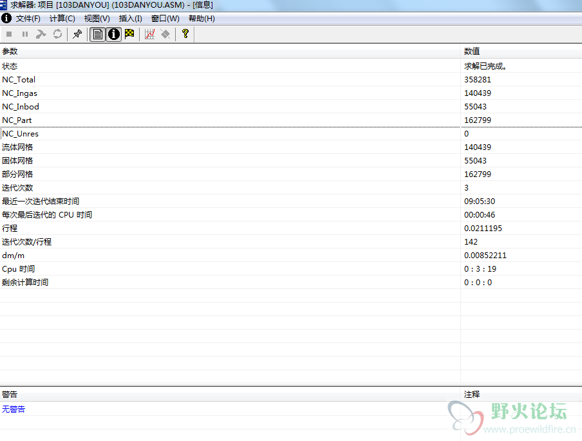Select the 流体网格 row label

click(x=17, y=147)
